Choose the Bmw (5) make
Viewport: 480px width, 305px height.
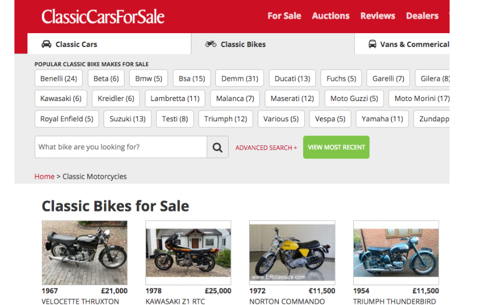(x=148, y=78)
